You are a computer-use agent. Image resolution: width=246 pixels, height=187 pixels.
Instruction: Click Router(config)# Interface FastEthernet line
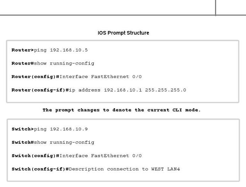click(77, 77)
